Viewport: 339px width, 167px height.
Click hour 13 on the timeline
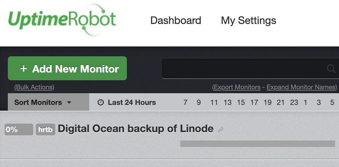click(227, 103)
